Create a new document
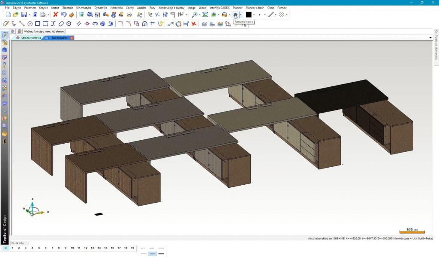This screenshot has height=257, width=439. click(9, 15)
